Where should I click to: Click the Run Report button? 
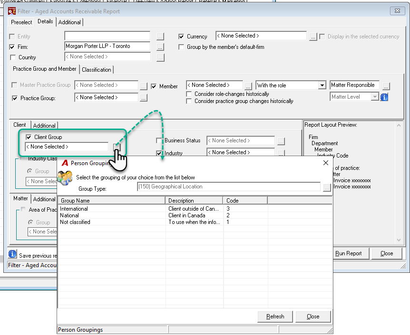click(348, 253)
